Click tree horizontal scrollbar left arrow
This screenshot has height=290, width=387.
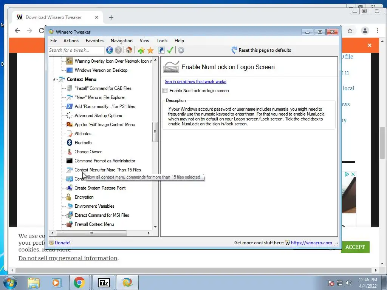(52, 233)
